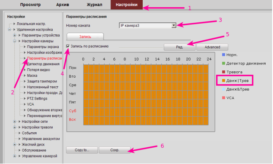
Task: Click the triangle icon next to Маска
Action: pyautogui.click(x=25, y=76)
